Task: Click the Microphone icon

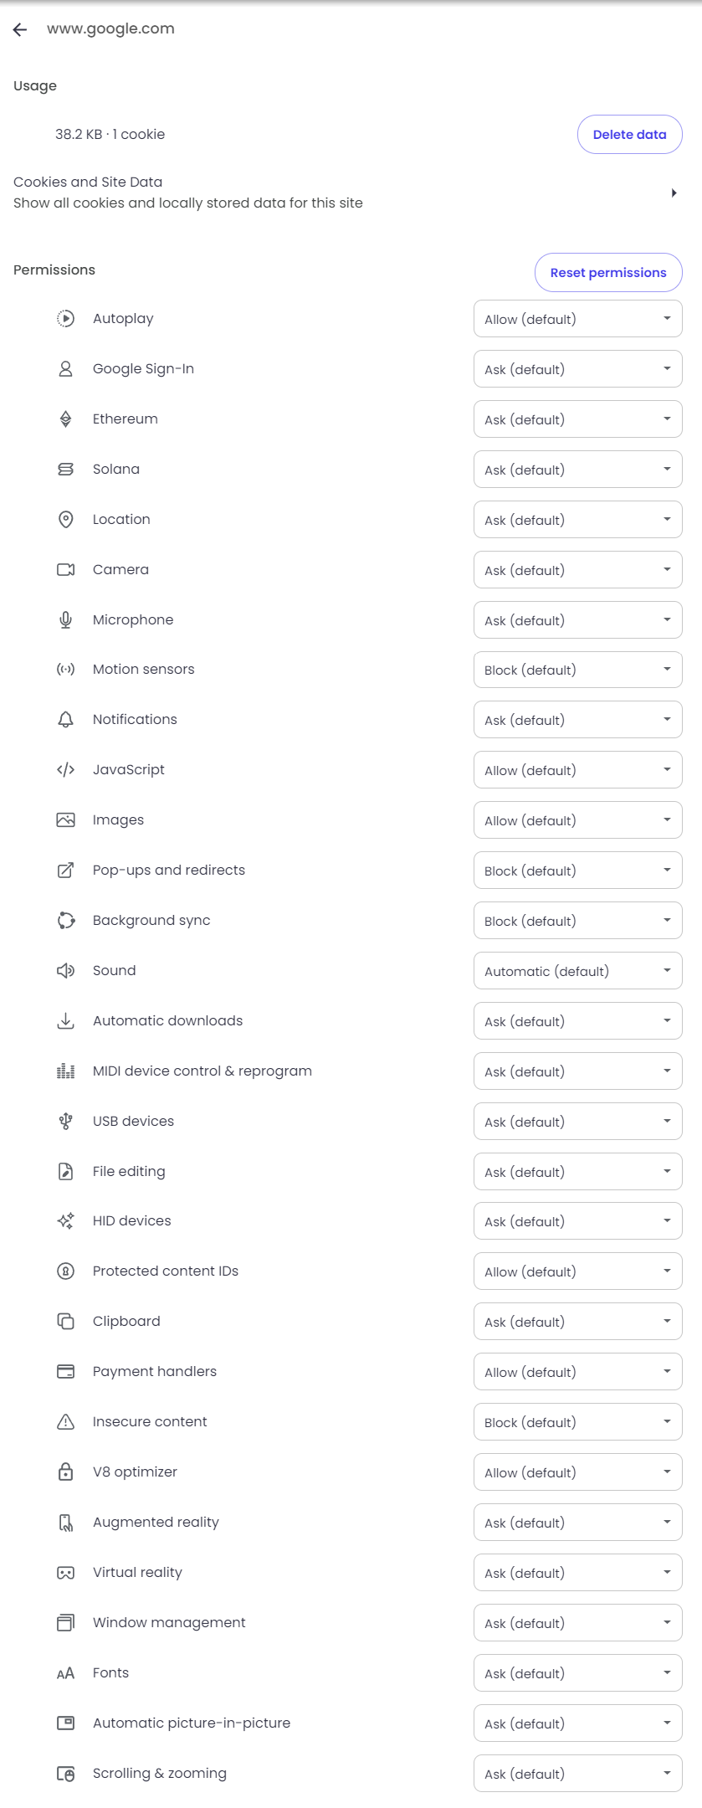Action: pyautogui.click(x=65, y=619)
